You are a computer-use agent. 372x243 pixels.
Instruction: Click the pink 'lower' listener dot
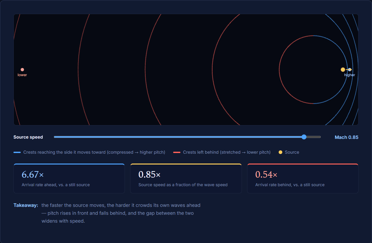click(22, 70)
